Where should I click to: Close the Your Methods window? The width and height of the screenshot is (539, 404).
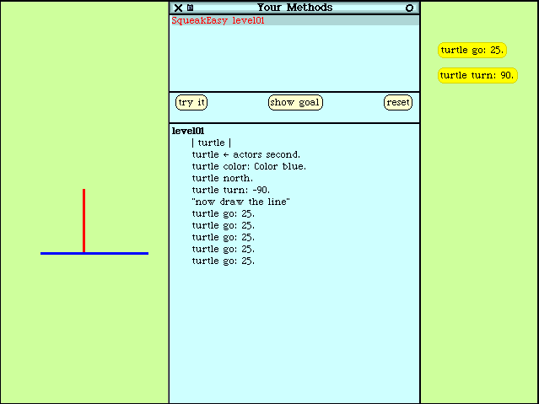178,8
